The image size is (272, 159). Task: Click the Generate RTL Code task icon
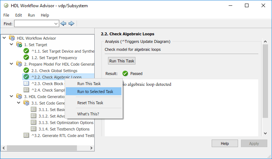point(26,135)
